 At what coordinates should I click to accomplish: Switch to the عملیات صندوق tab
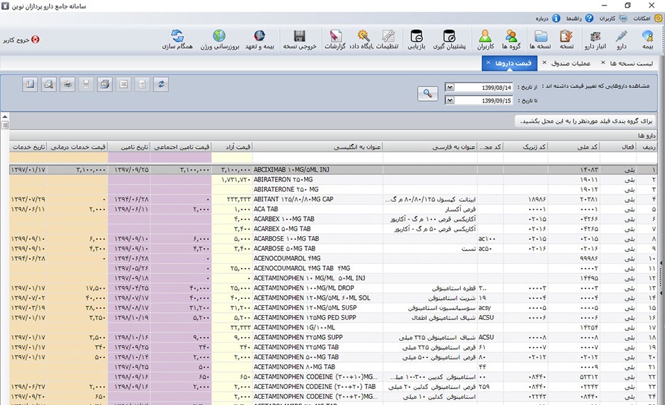pyautogui.click(x=567, y=63)
